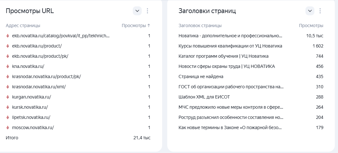The image size is (338, 153).
Task: Click Заголовок страницы column header
Action: click(200, 25)
